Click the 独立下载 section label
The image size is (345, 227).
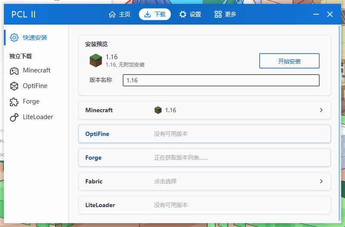coord(21,56)
